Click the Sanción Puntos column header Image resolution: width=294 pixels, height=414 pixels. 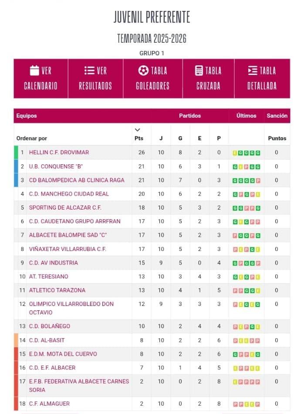point(277,138)
